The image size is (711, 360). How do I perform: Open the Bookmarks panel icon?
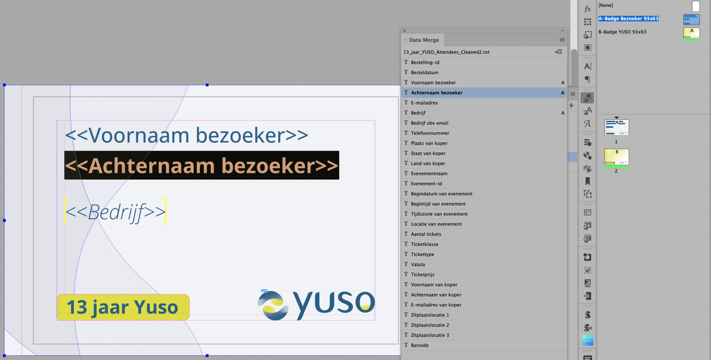[587, 182]
